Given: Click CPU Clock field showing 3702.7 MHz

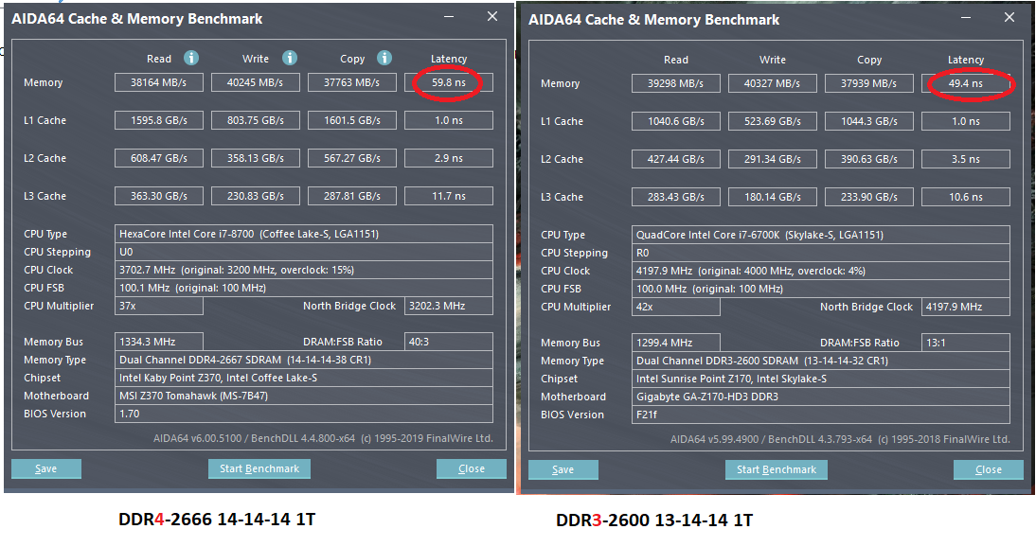Looking at the screenshot, I should pos(303,270).
